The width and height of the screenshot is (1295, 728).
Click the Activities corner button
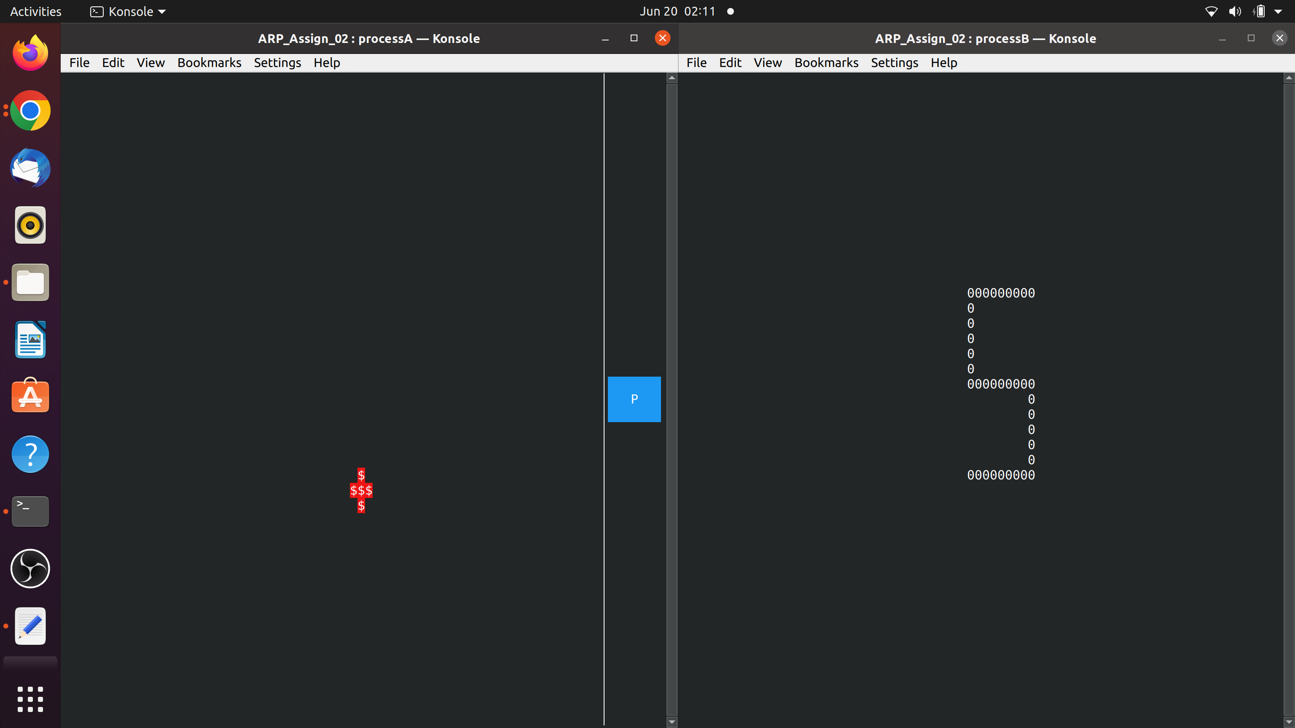click(35, 11)
